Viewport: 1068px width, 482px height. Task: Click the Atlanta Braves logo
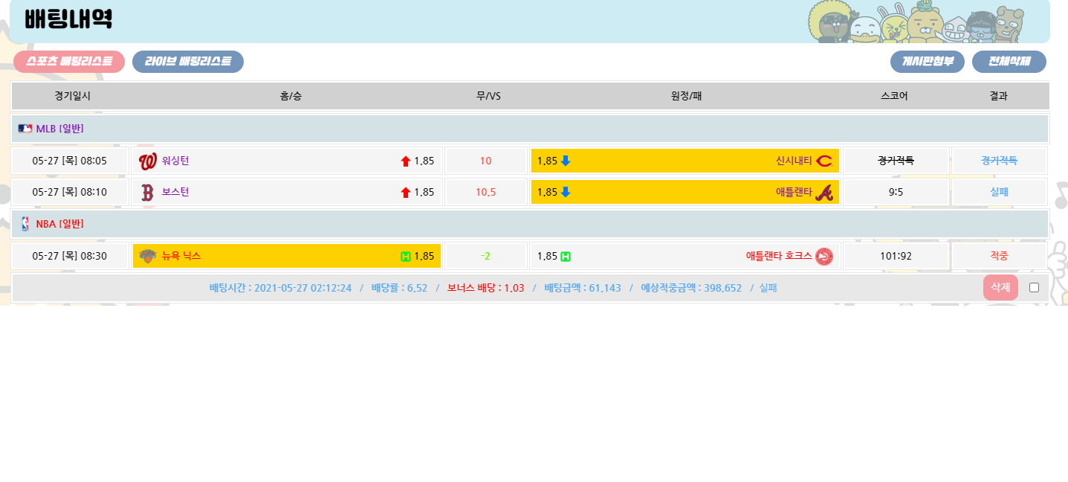823,193
